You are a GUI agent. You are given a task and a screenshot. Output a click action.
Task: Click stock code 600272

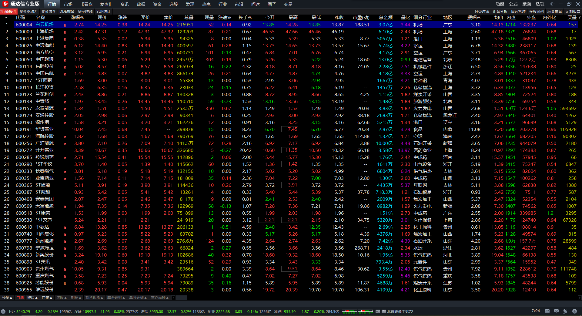(24, 150)
